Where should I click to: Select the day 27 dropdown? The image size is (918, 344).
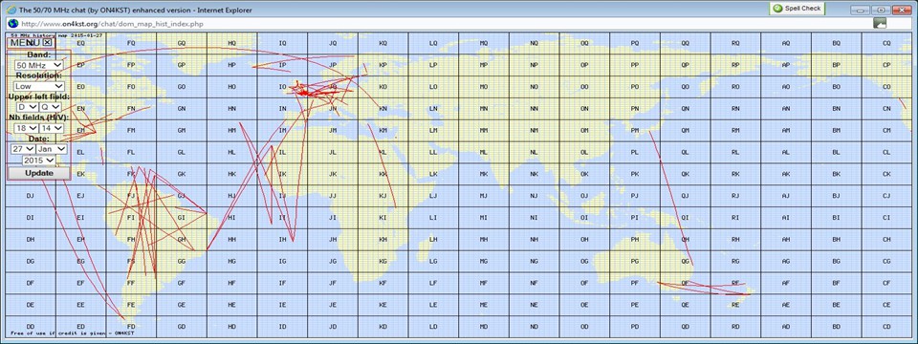click(x=23, y=149)
